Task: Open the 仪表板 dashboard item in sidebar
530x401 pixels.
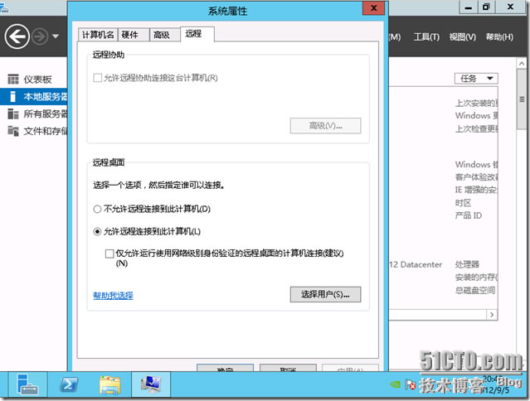Action: click(36, 80)
